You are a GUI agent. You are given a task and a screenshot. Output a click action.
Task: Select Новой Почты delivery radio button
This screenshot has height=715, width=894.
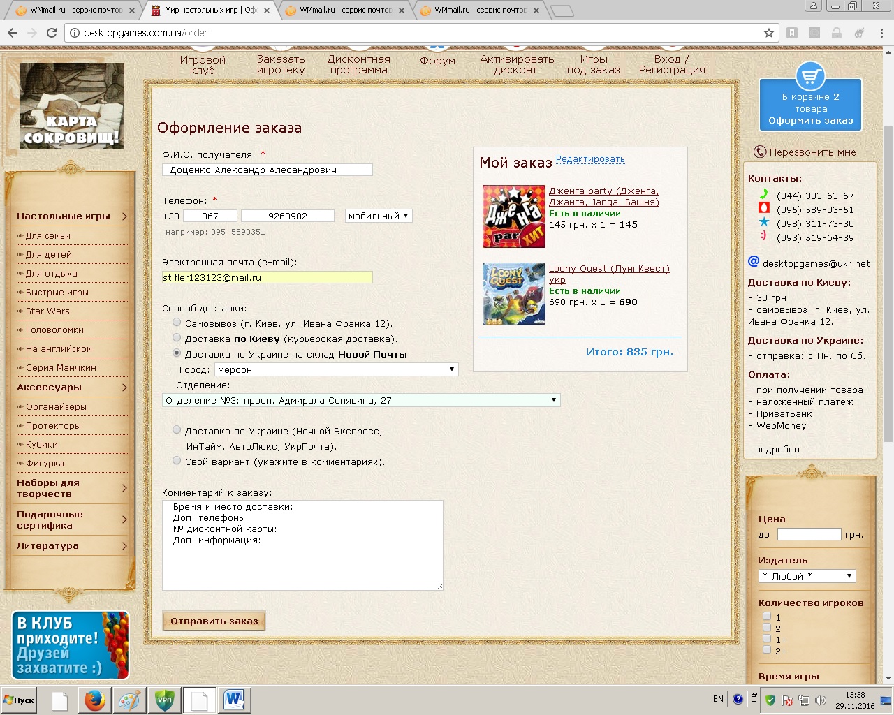tap(177, 353)
